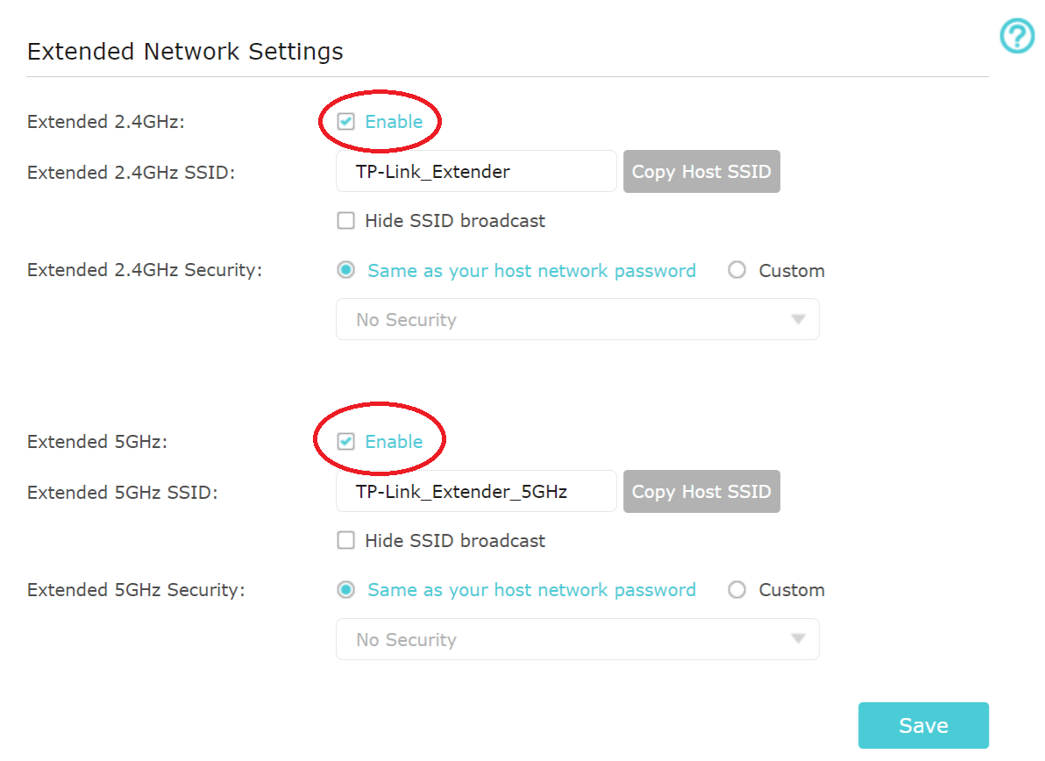Choose same host password for 5GHz
Screen dimensions: 1045x761
point(346,590)
